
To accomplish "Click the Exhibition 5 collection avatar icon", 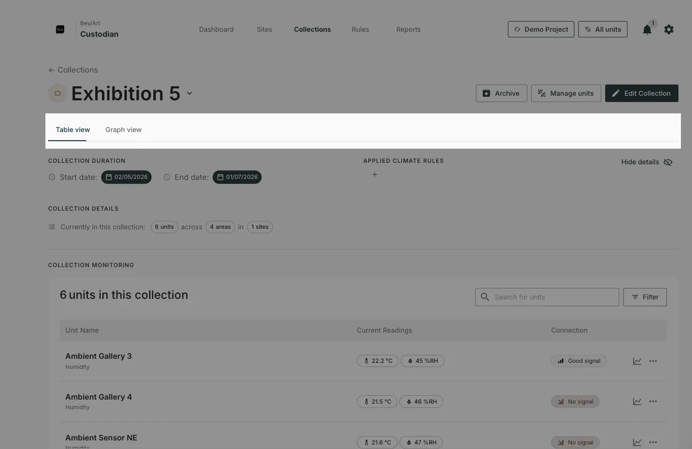I will coord(57,93).
